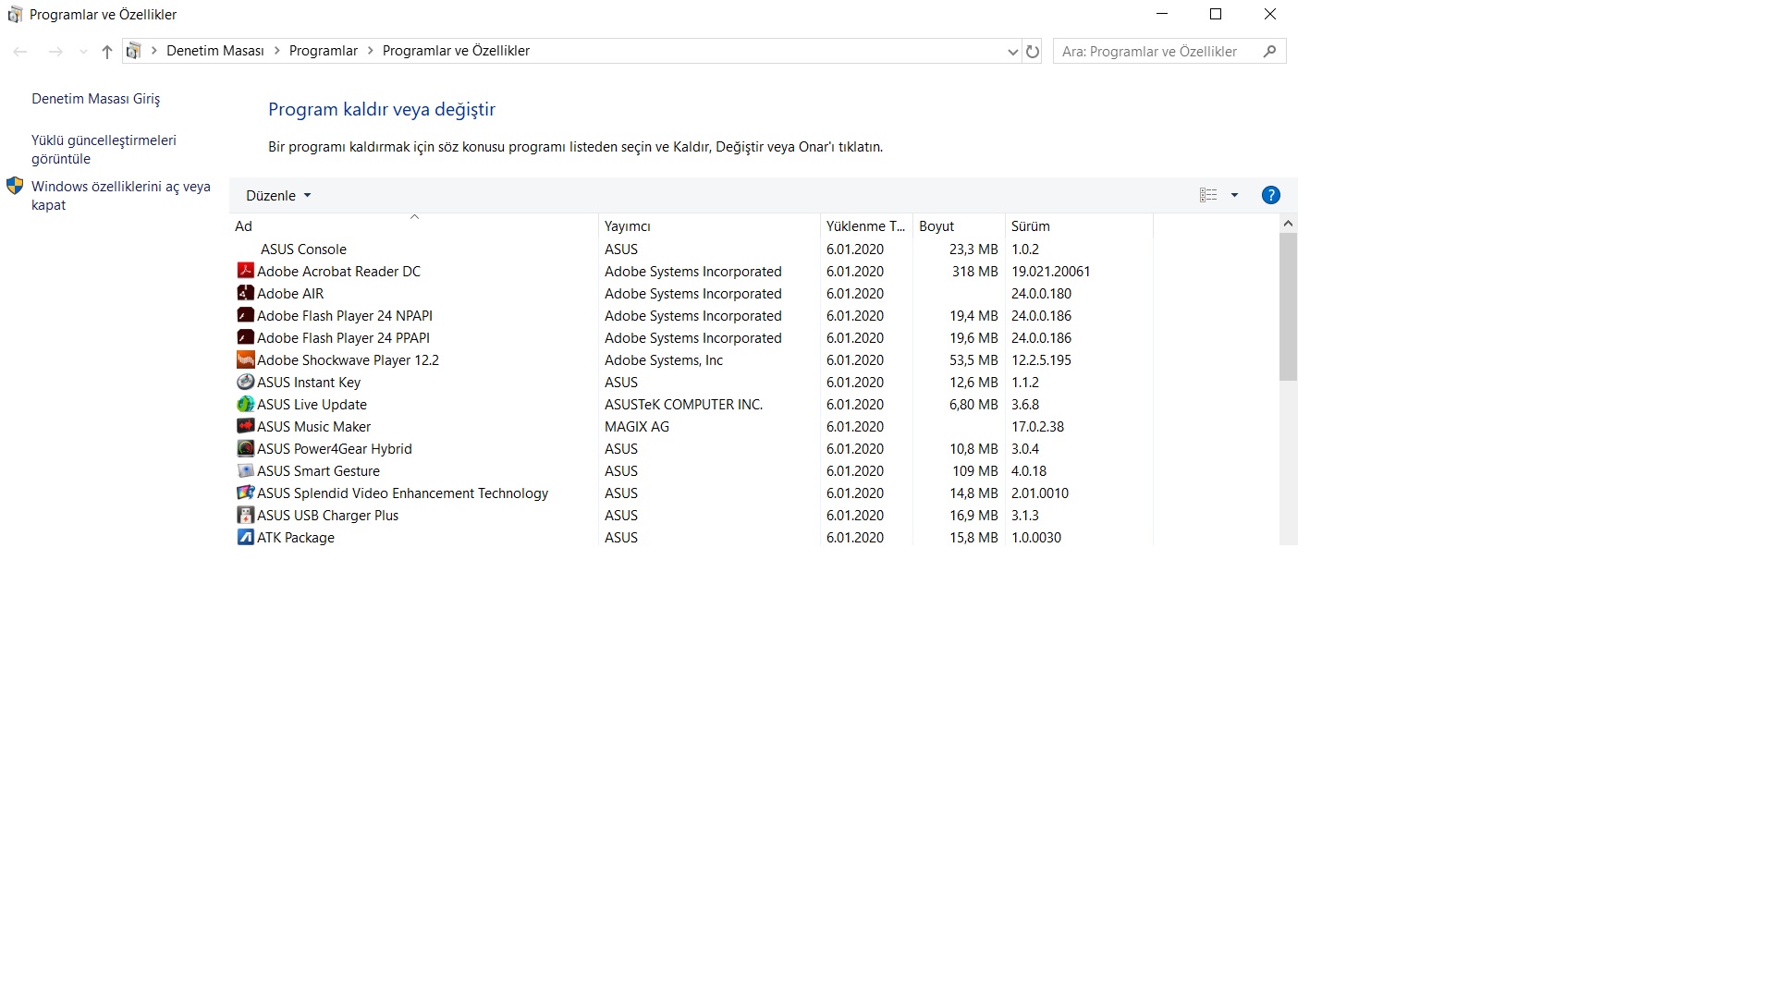1775x998 pixels.
Task: Click the refresh icon beside address bar
Action: tap(1033, 52)
